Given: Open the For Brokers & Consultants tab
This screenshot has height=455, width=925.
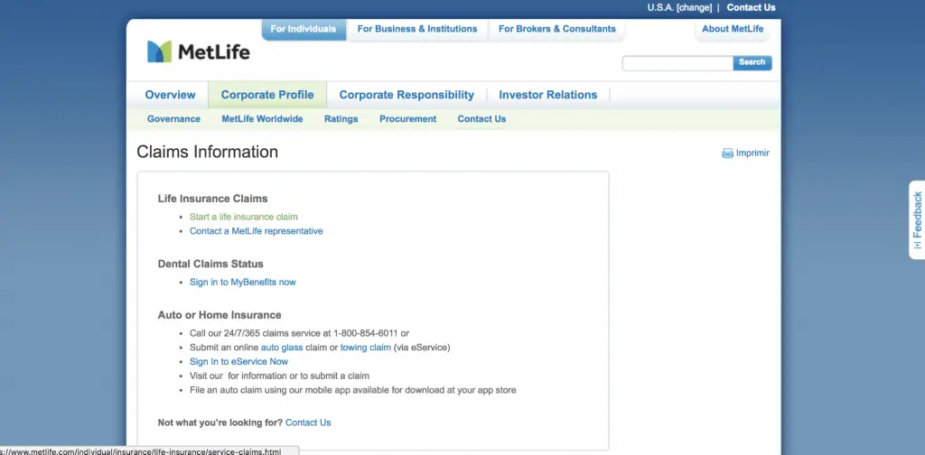Looking at the screenshot, I should (x=556, y=29).
